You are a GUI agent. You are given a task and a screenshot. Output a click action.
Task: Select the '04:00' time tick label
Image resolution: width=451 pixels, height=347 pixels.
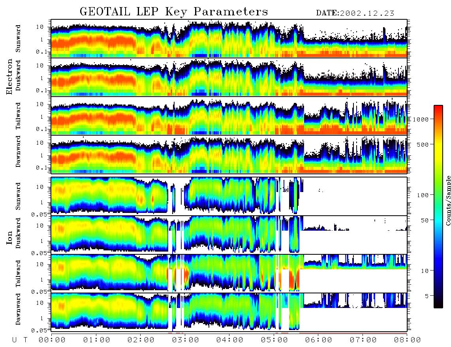230,340
